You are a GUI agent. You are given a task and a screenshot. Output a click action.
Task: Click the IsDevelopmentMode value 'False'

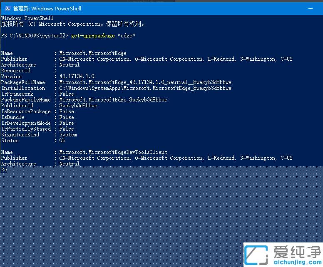67,123
